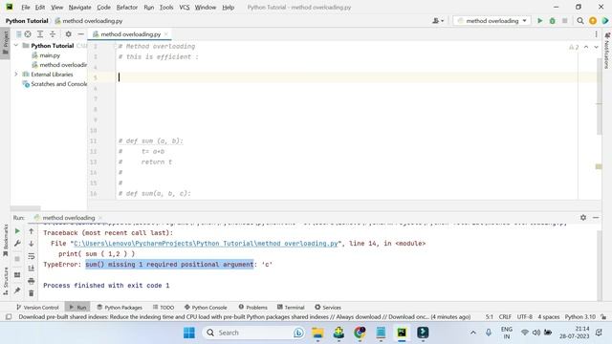
Task: Click the Select Opened File target icon
Action: (28, 34)
